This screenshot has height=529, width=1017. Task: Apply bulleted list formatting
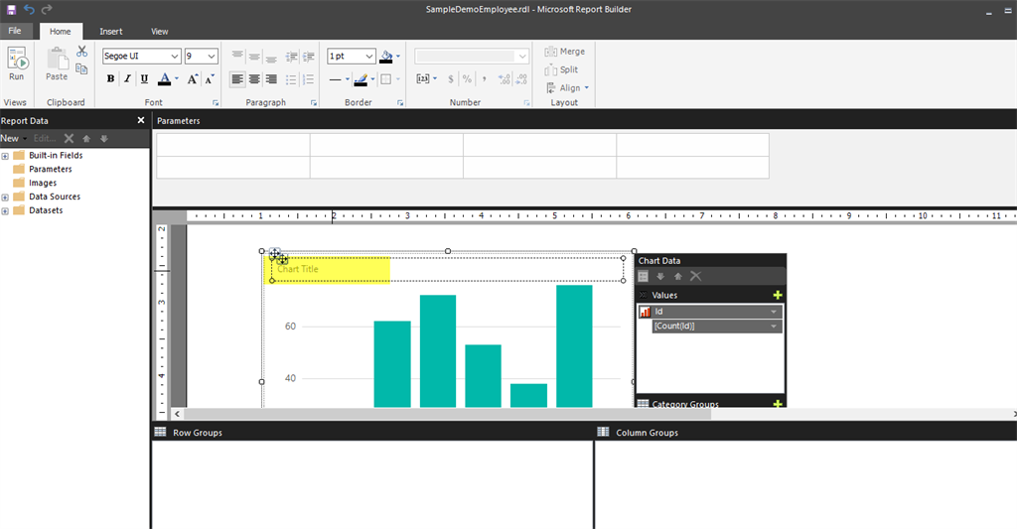point(291,79)
